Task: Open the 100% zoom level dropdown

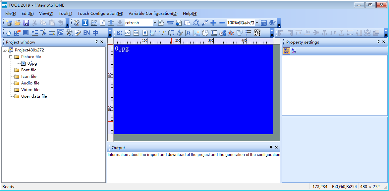Action: (x=257, y=23)
